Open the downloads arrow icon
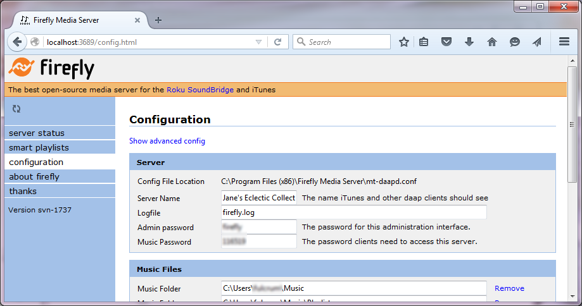This screenshot has height=306, width=582. click(469, 42)
